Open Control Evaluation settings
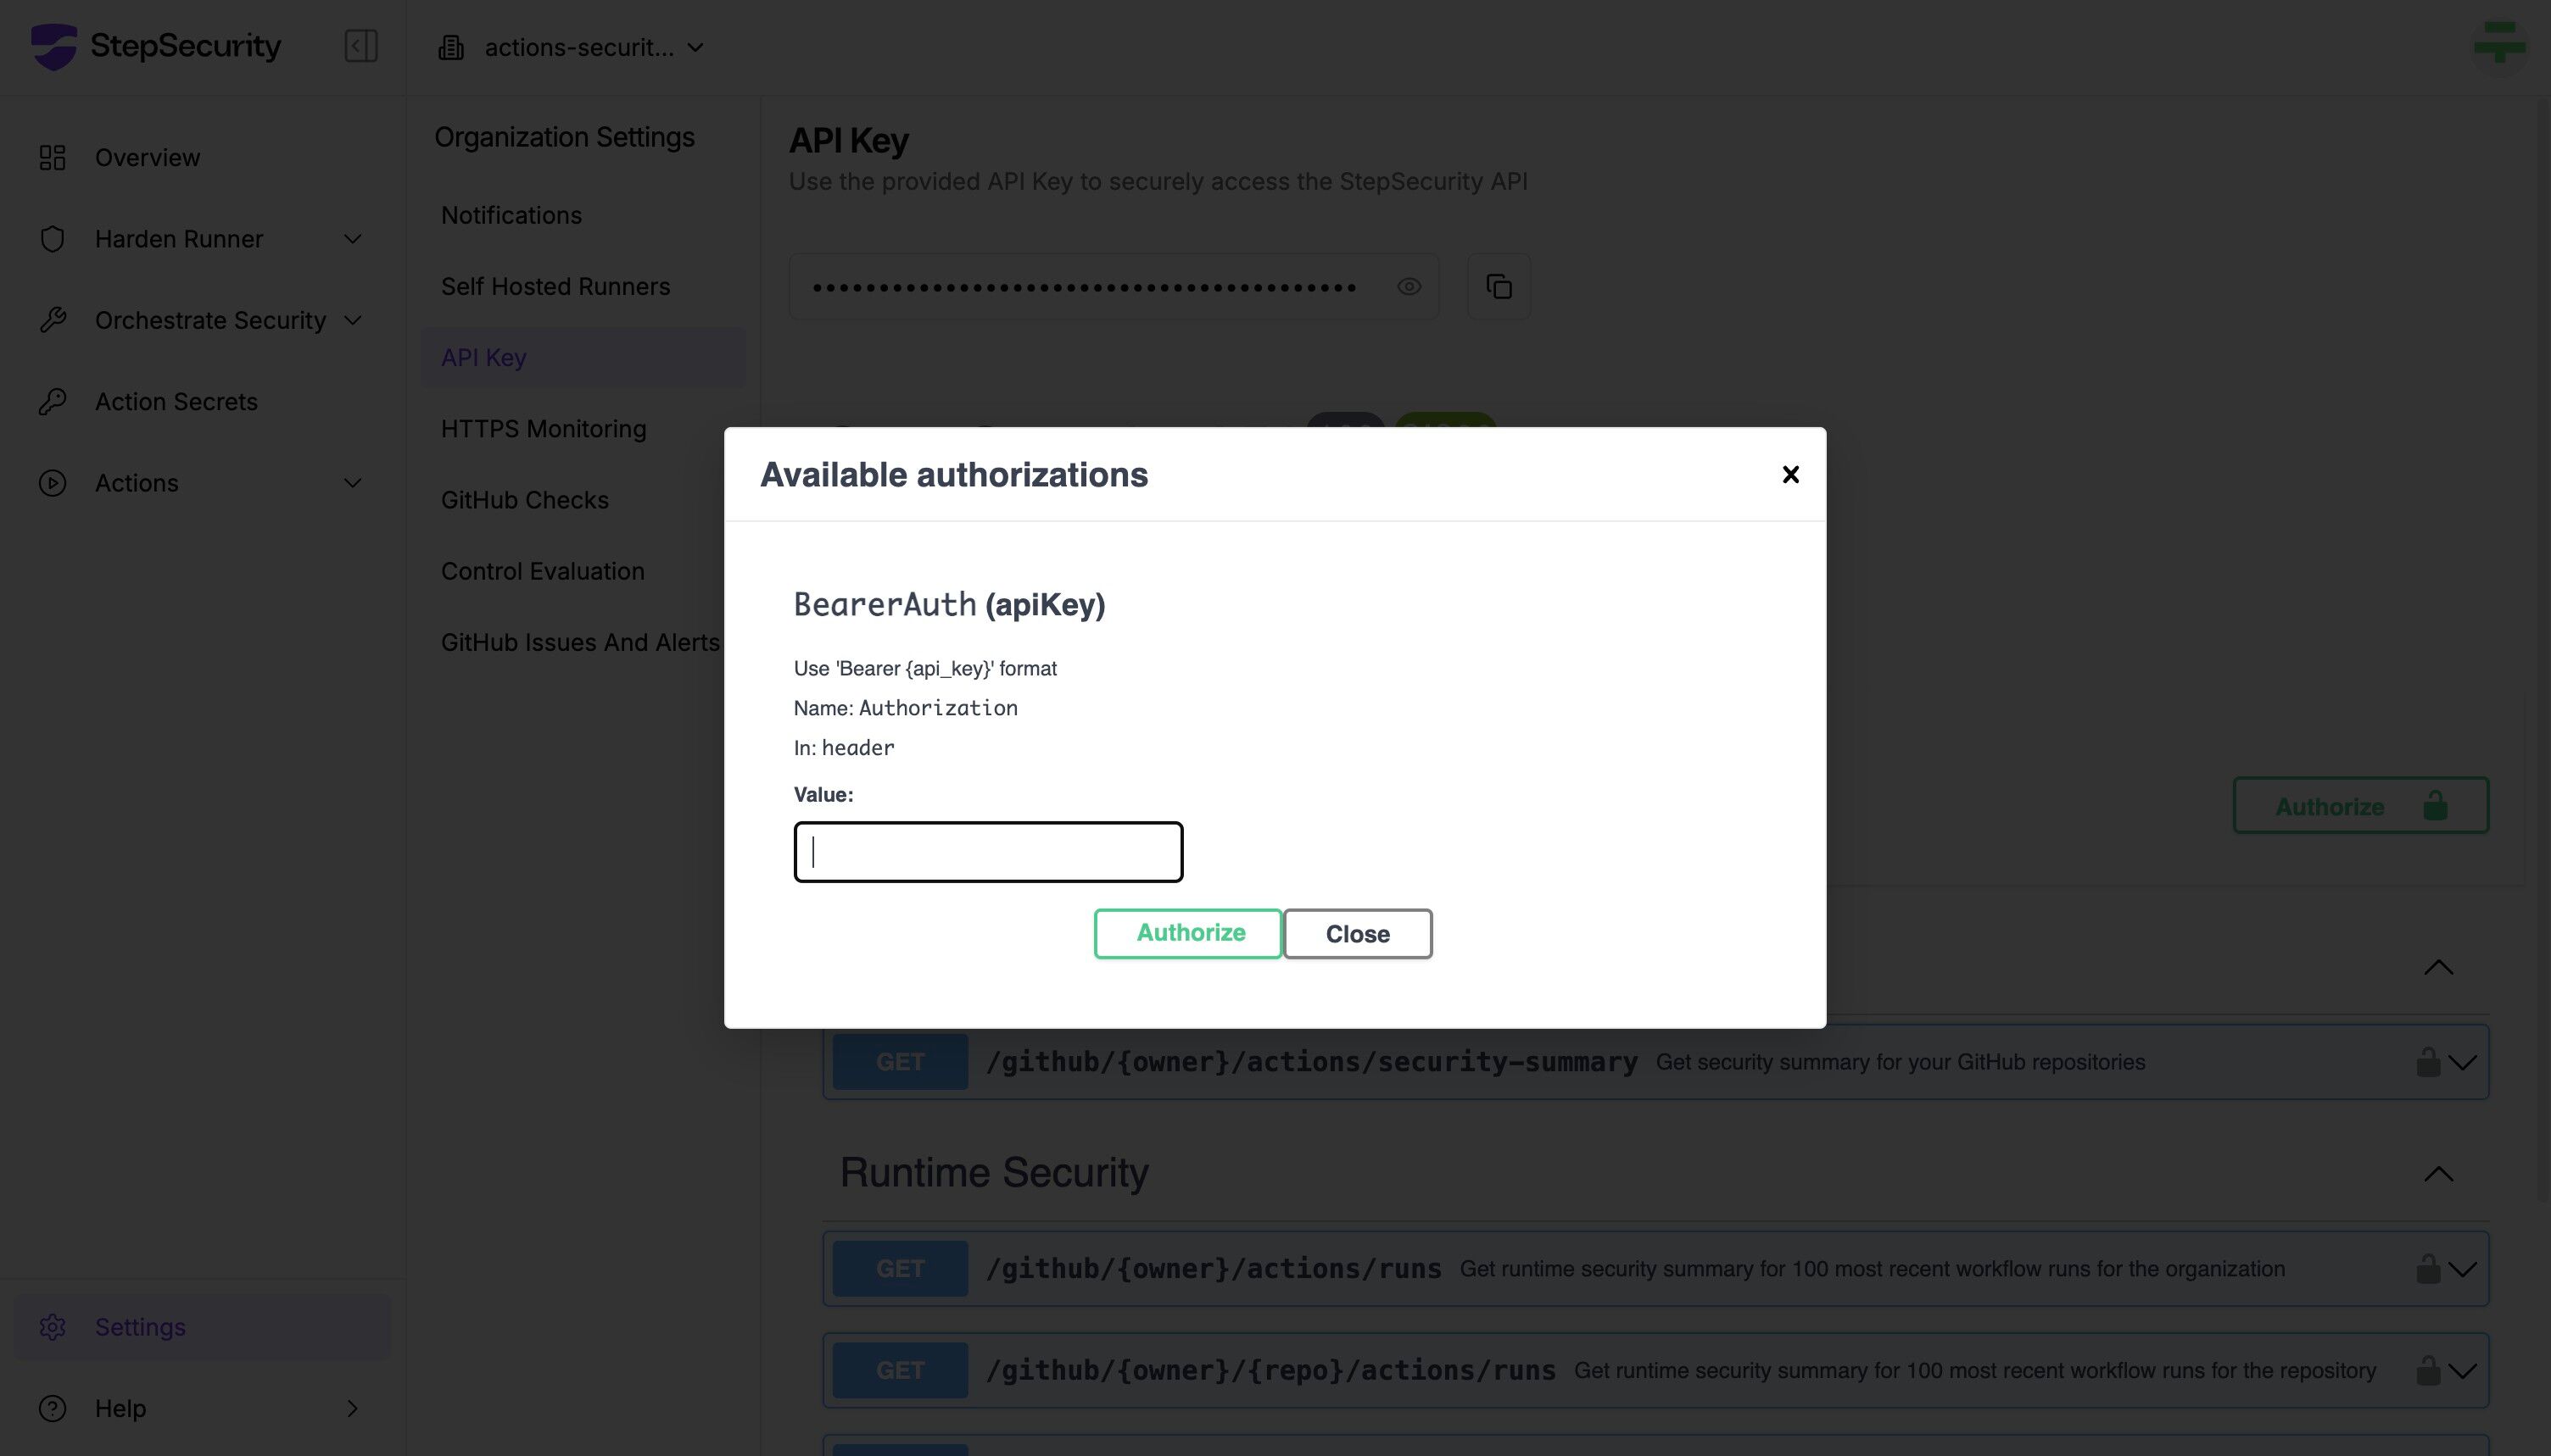The image size is (2551, 1456). point(542,571)
